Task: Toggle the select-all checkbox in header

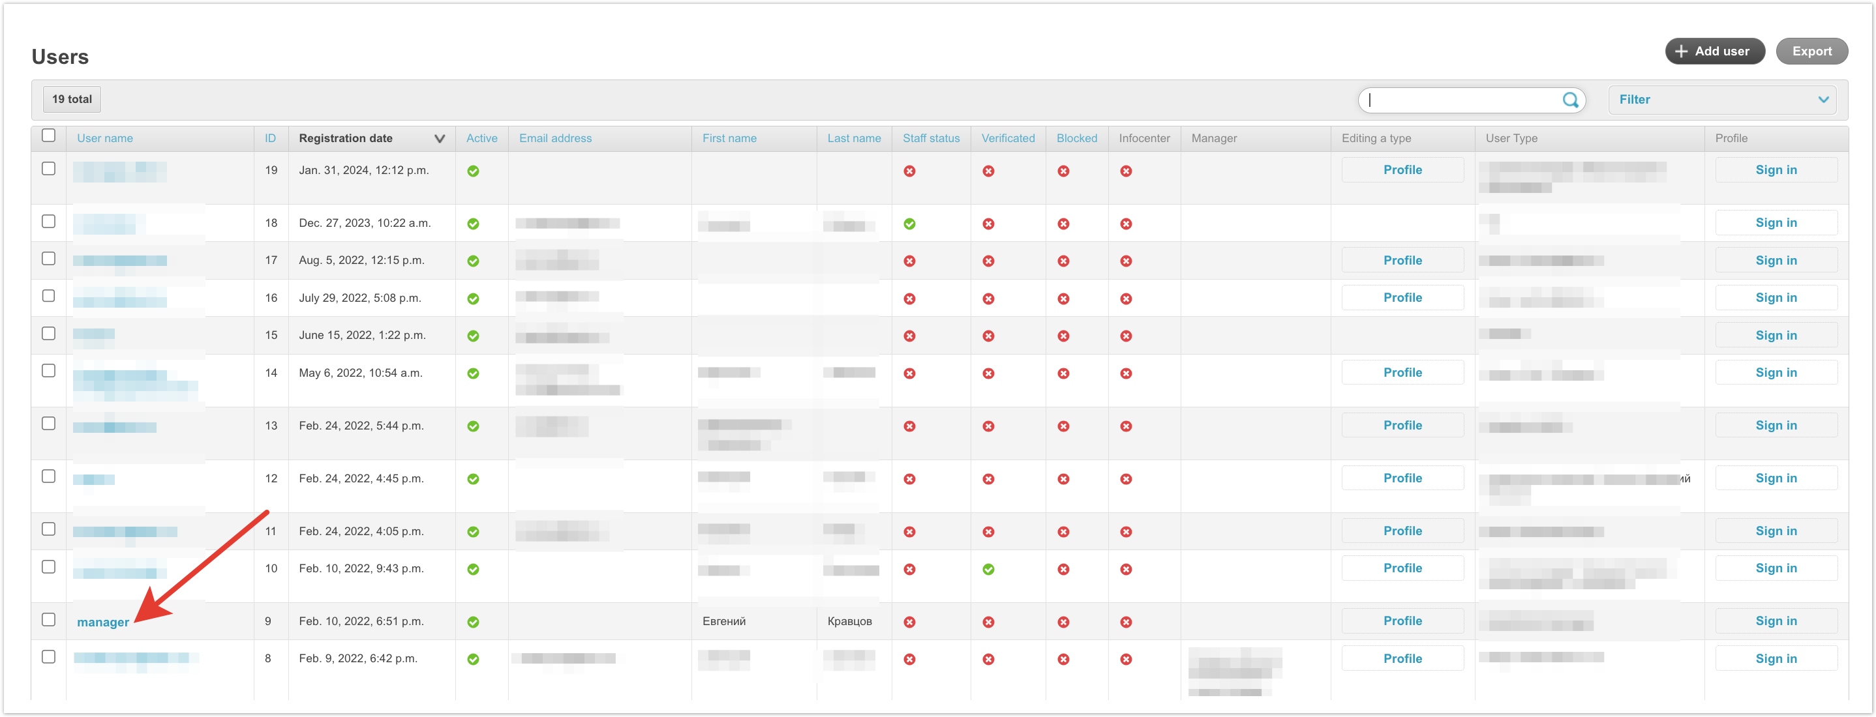Action: (49, 136)
